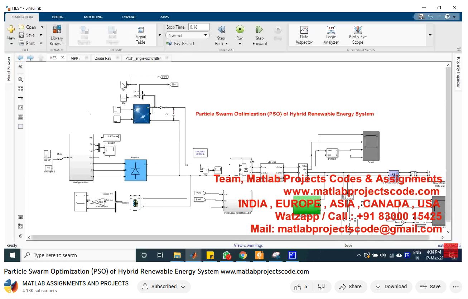468x299 pixels.
Task: Click the Step Back icon
Action: (221, 29)
